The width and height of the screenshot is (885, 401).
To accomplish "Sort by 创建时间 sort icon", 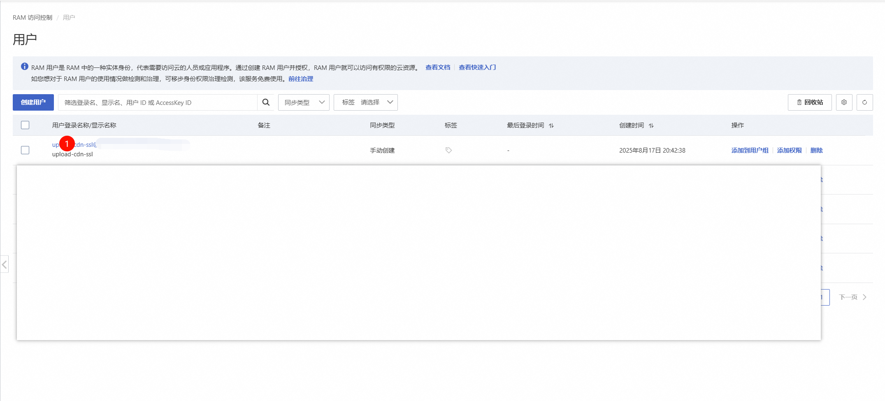I will pyautogui.click(x=651, y=125).
